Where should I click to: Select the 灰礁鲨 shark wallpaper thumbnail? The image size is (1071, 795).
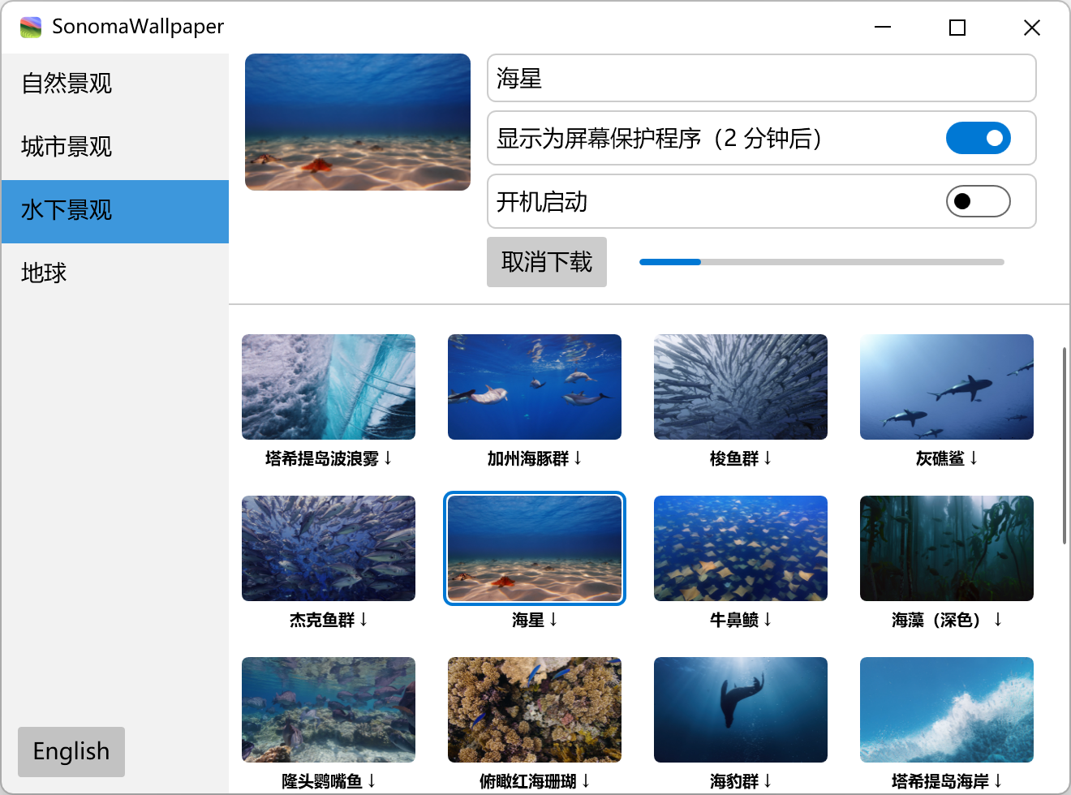(947, 387)
